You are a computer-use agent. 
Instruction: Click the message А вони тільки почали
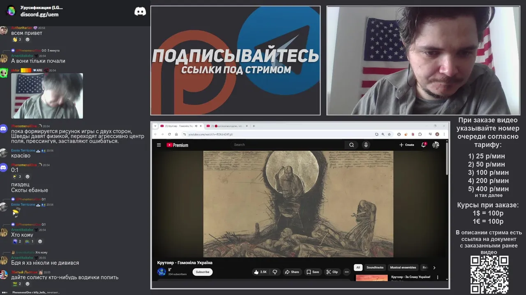click(x=38, y=61)
